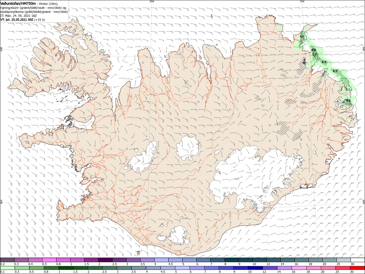Click the 0.1 label under the lower legend

(x=3, y=272)
